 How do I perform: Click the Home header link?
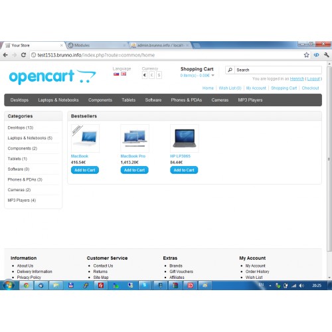[208, 88]
